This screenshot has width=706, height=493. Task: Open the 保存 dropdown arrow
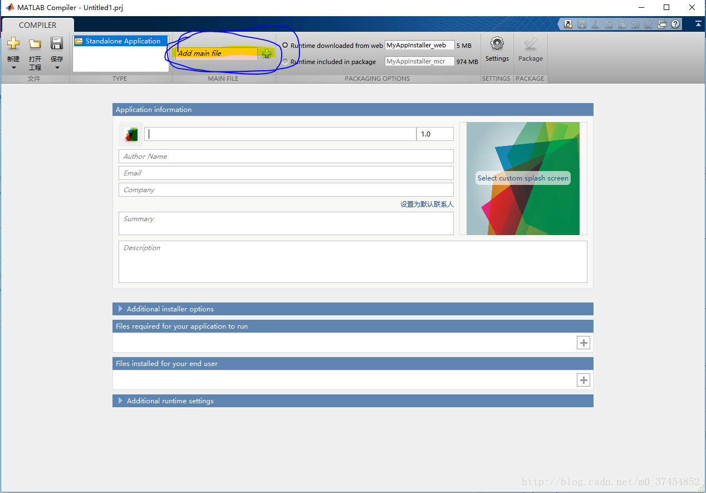pos(57,68)
